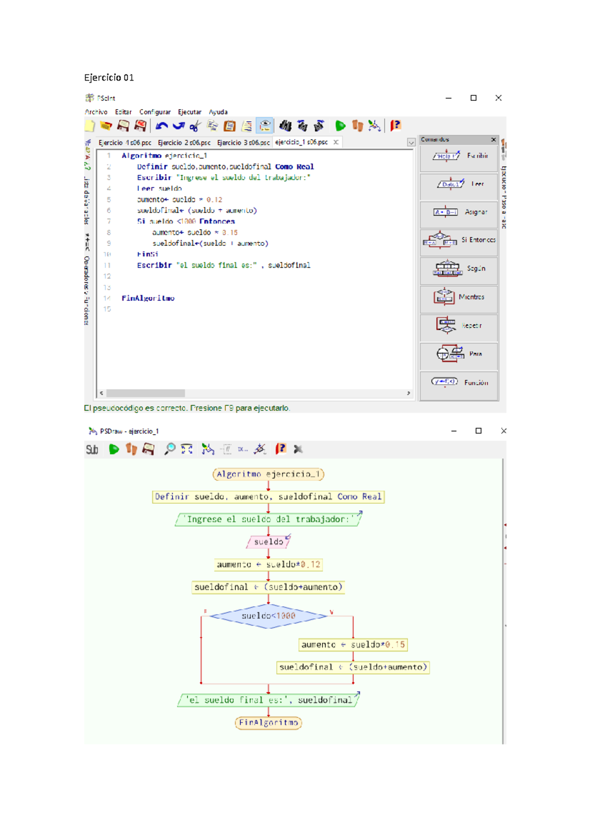Click the step-by-step footprints icon in PSeInt

pos(357,126)
